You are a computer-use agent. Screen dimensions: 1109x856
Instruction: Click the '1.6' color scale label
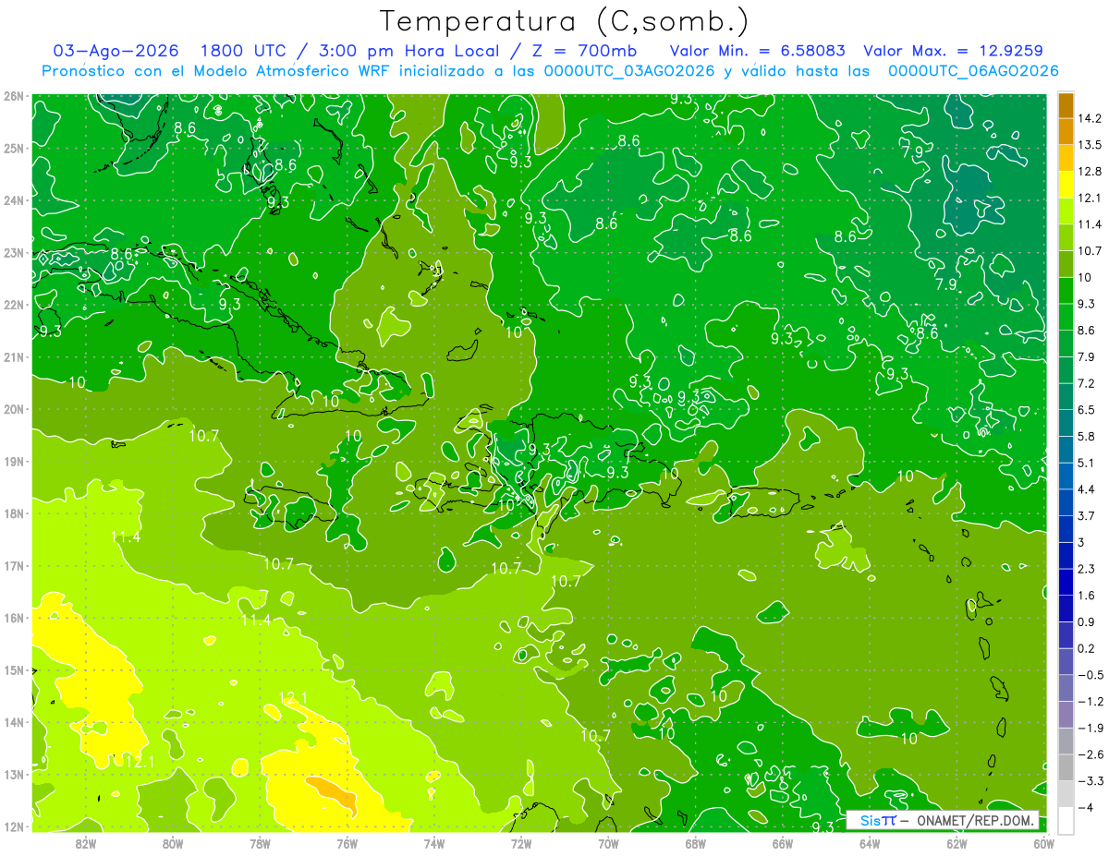point(1086,596)
